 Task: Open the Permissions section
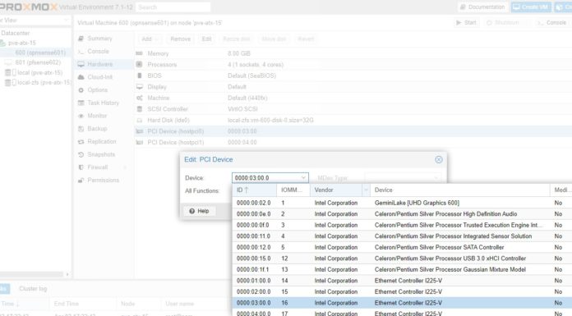(x=103, y=180)
